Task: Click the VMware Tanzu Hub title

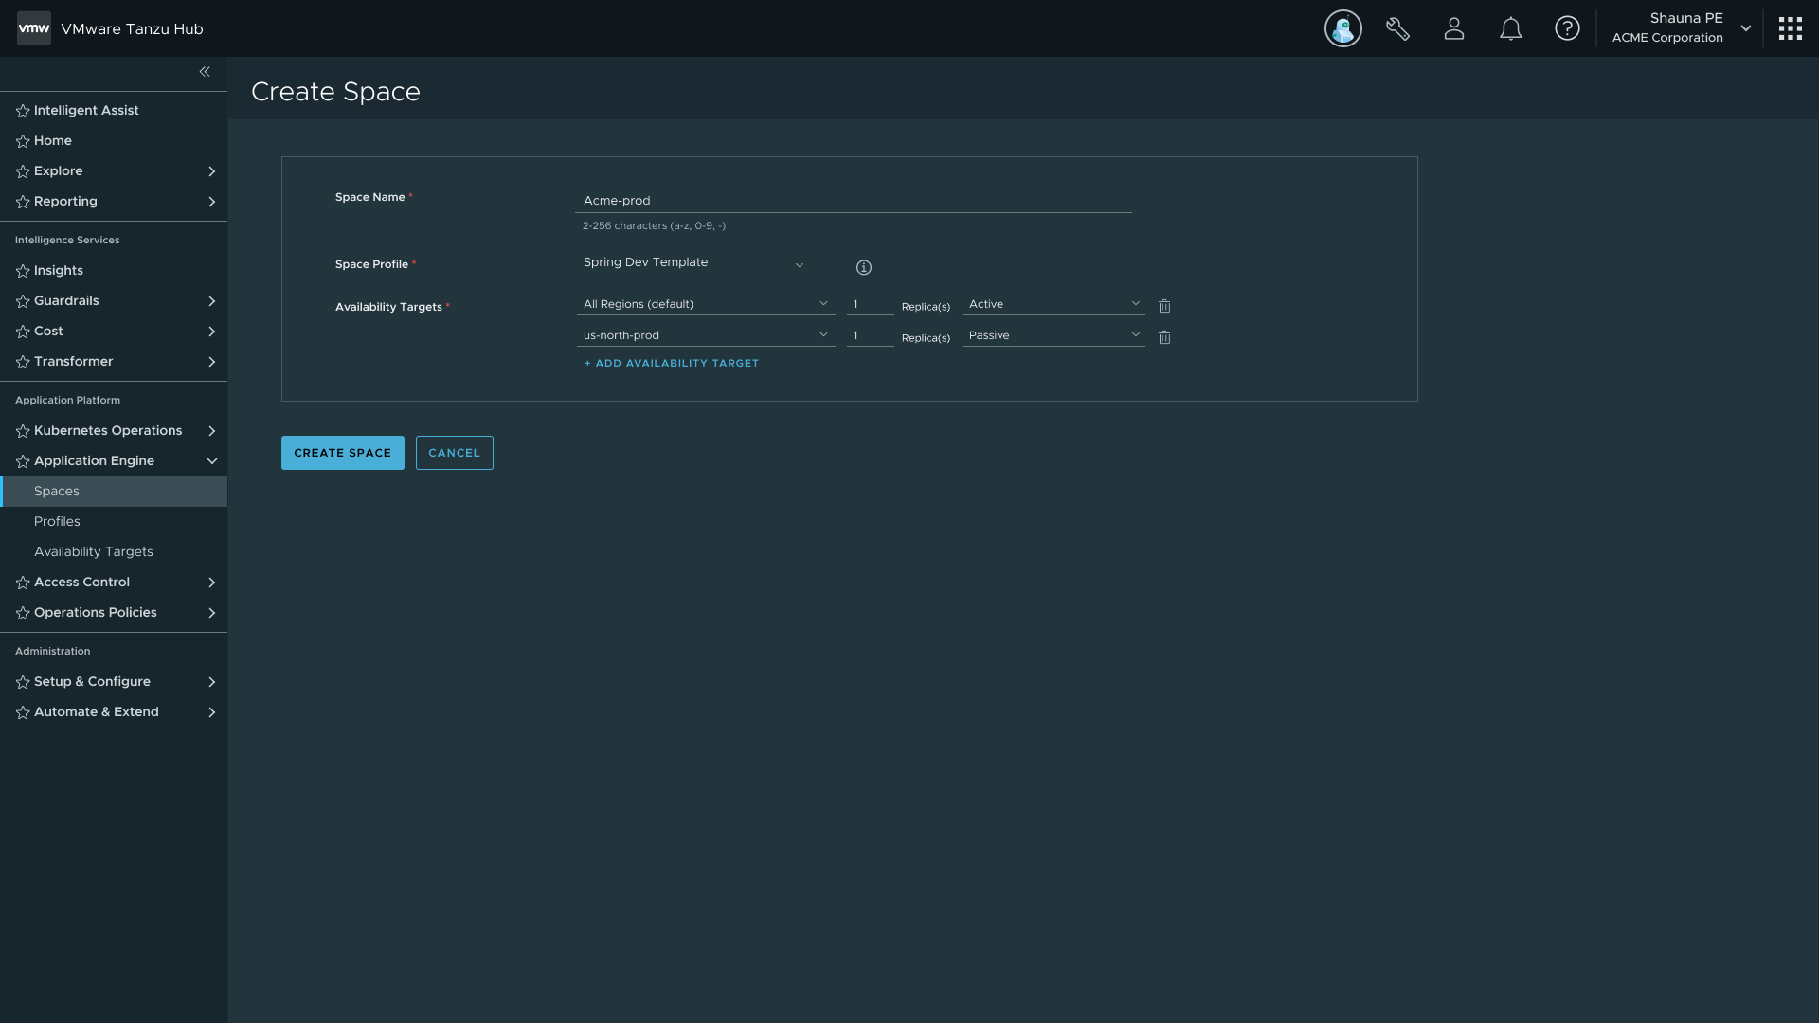Action: click(132, 28)
